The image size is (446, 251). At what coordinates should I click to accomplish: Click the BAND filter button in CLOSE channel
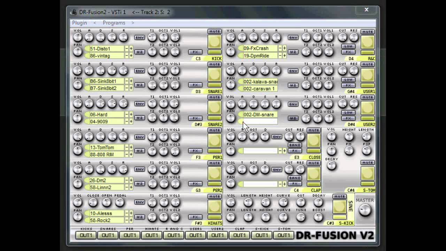[295, 145]
